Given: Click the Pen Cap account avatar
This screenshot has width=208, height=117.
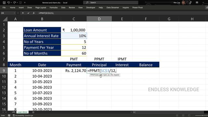Looking at the screenshot, I should pos(183,3).
